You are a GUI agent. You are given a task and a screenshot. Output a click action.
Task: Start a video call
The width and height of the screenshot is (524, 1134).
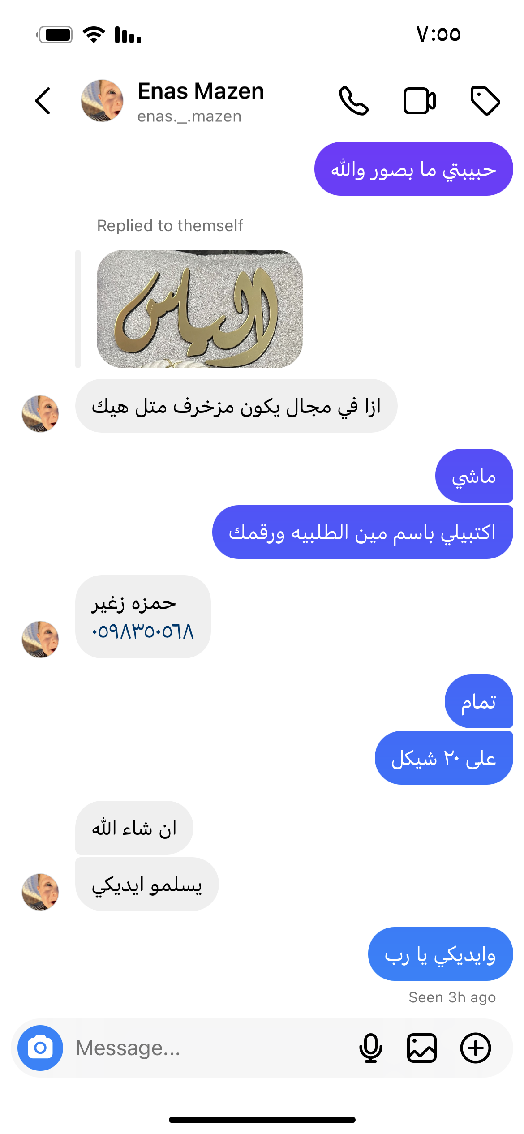click(420, 101)
